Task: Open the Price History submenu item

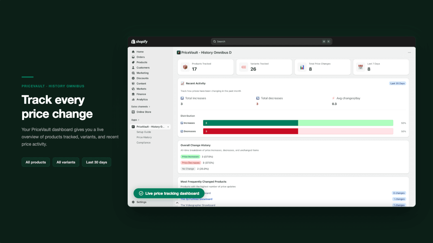Action: [144, 137]
